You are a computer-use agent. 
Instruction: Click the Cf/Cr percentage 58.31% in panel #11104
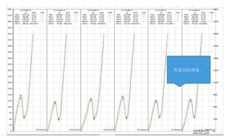coord(69,23)
